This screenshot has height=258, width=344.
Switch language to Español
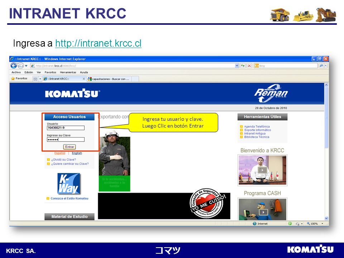pyautogui.click(x=60, y=153)
